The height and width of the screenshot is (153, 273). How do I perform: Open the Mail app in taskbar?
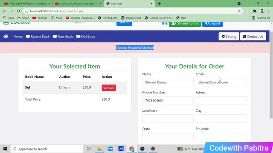pos(110,149)
